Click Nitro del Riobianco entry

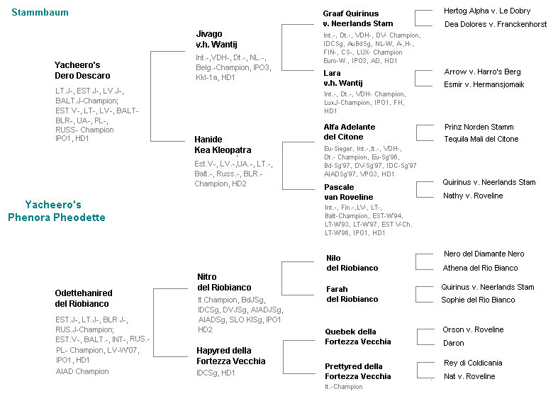coord(224,282)
